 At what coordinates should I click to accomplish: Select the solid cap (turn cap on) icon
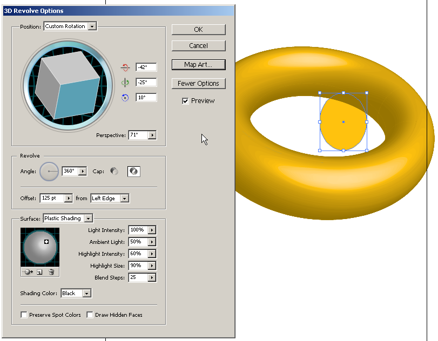click(114, 171)
